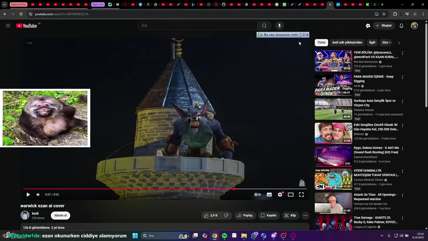Open Windows Start menu
Image resolution: width=428 pixels, height=241 pixels.
point(135,236)
